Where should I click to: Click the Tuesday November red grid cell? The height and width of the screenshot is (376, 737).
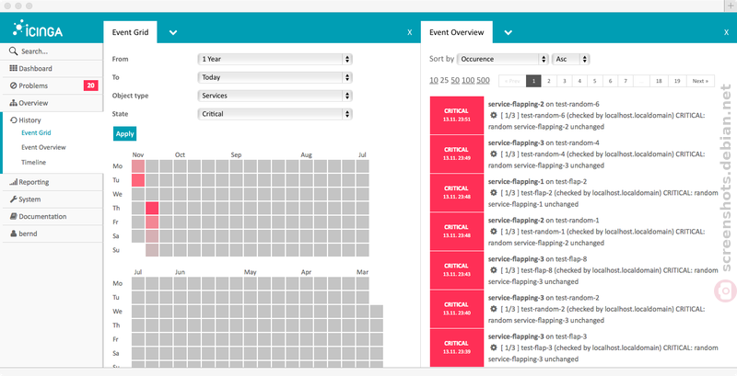point(138,180)
